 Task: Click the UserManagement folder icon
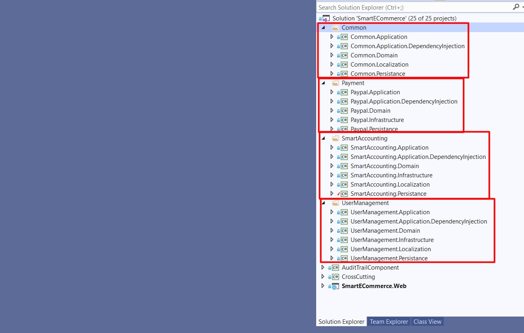pyautogui.click(x=335, y=203)
